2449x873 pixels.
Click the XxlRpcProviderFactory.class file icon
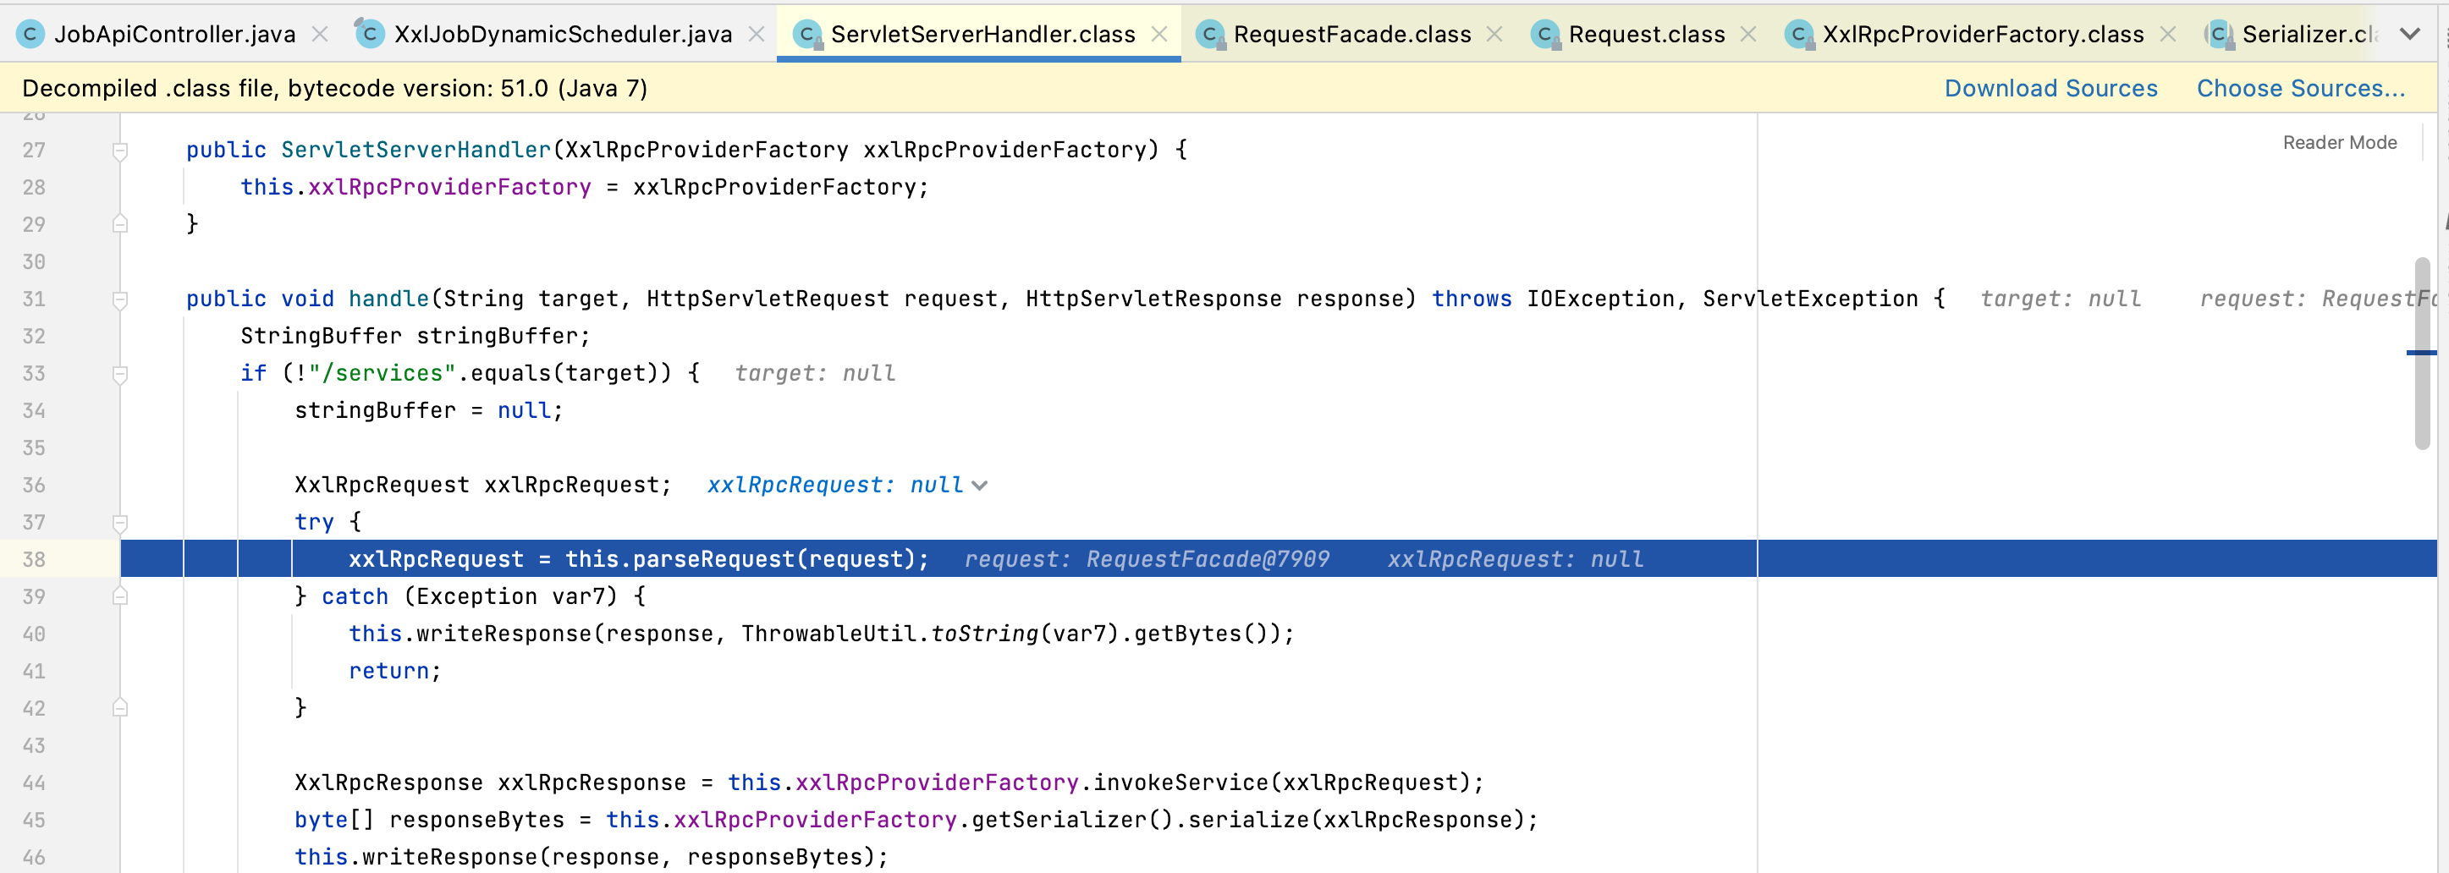(x=1797, y=36)
